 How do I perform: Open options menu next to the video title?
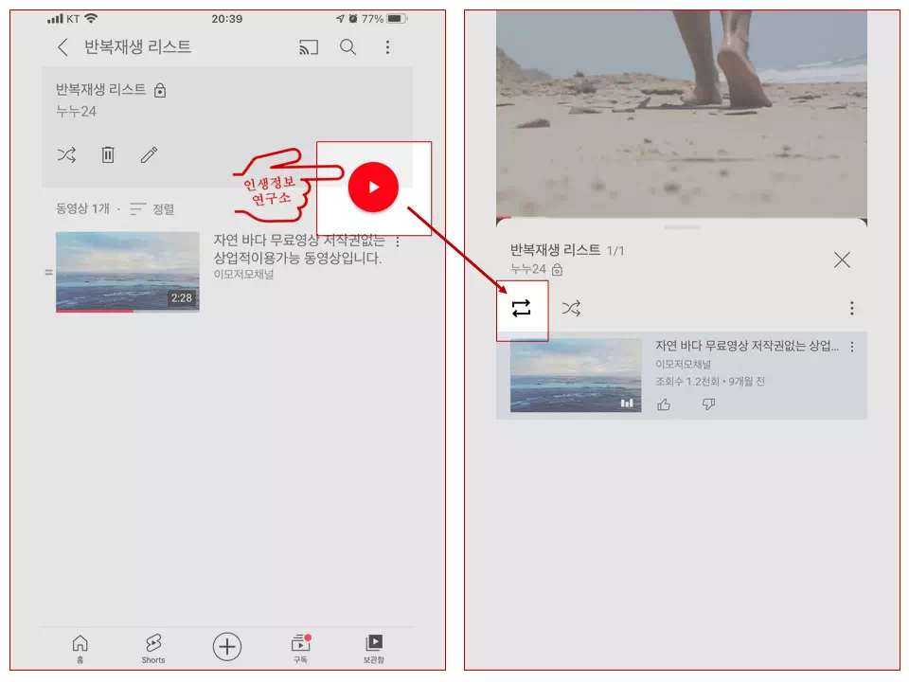pos(397,242)
